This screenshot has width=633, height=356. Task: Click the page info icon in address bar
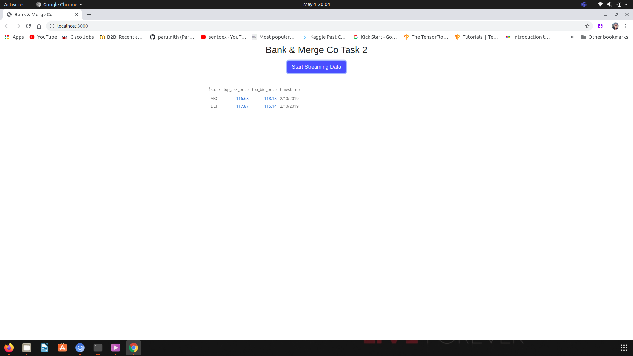[x=52, y=26]
